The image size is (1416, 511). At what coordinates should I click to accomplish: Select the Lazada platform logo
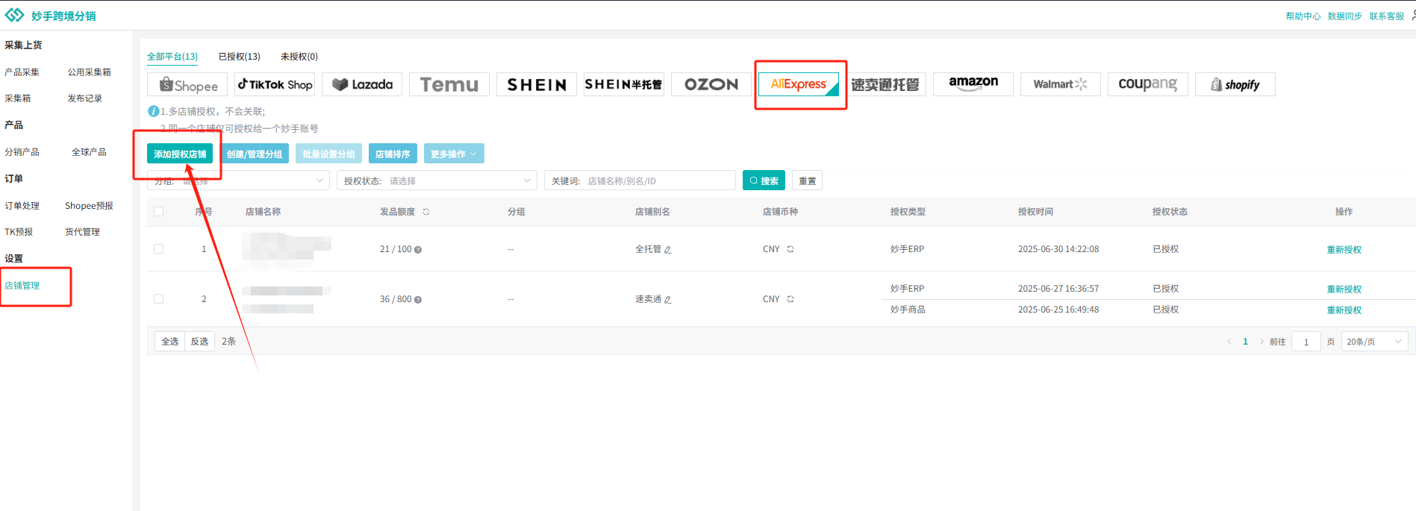[362, 84]
